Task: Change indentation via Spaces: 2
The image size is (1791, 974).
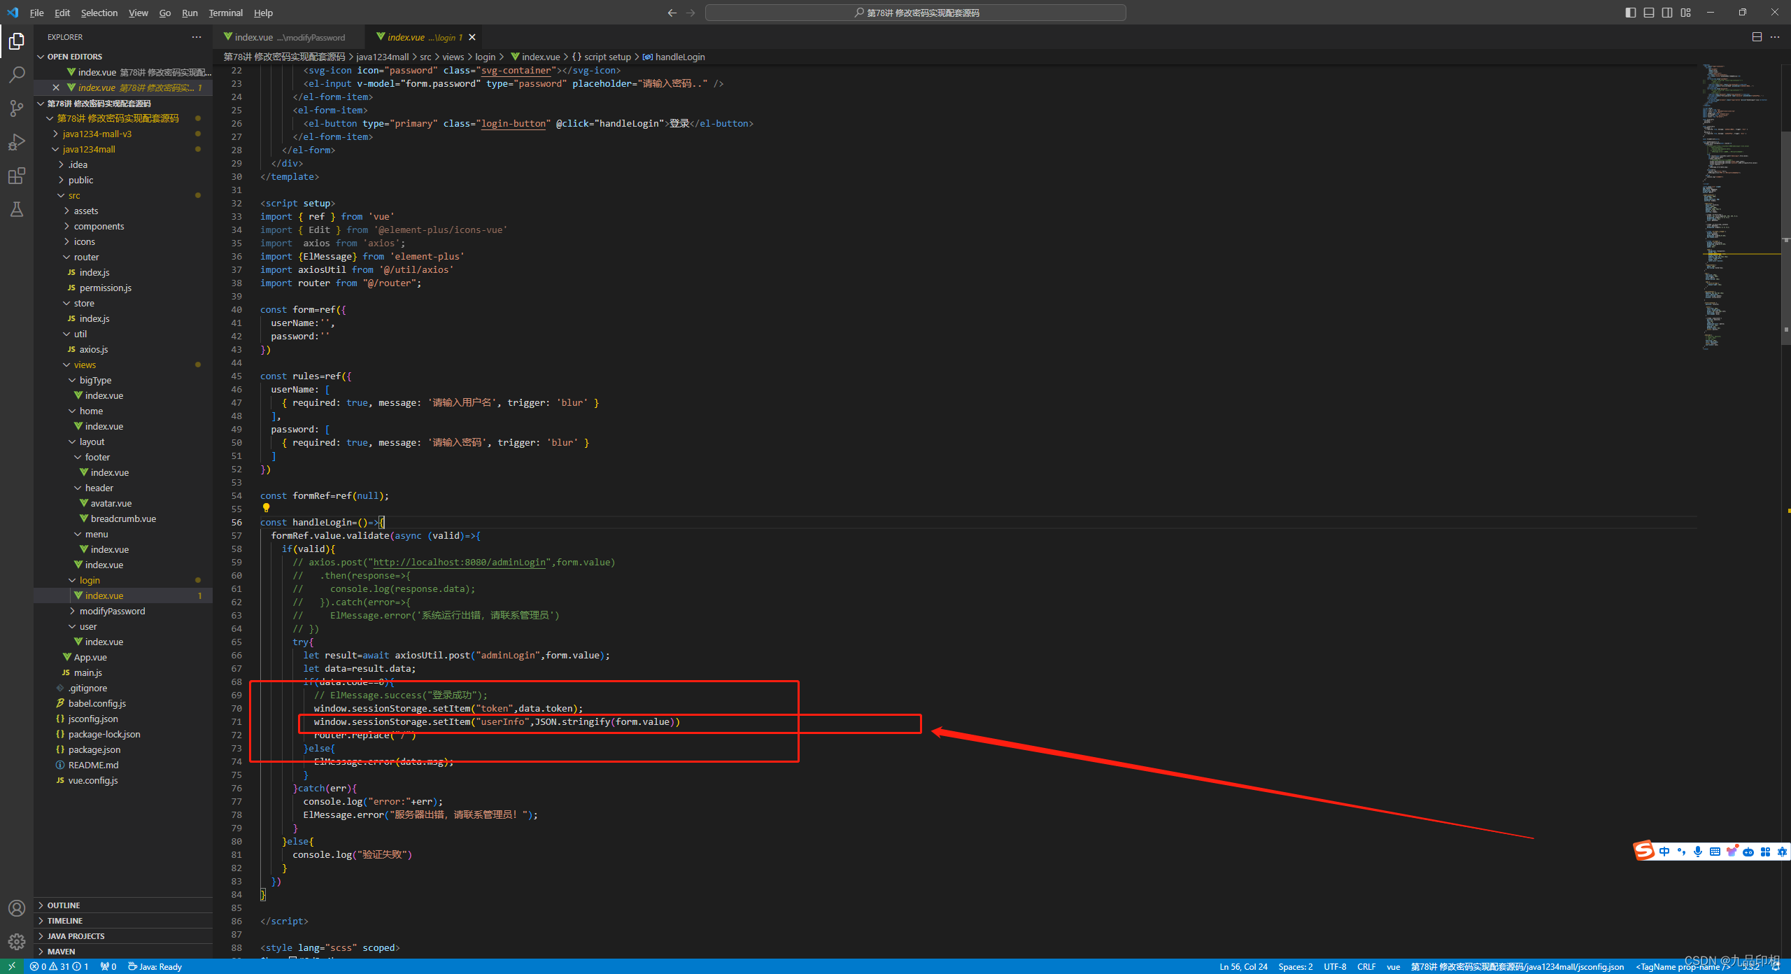Action: pos(1295,966)
